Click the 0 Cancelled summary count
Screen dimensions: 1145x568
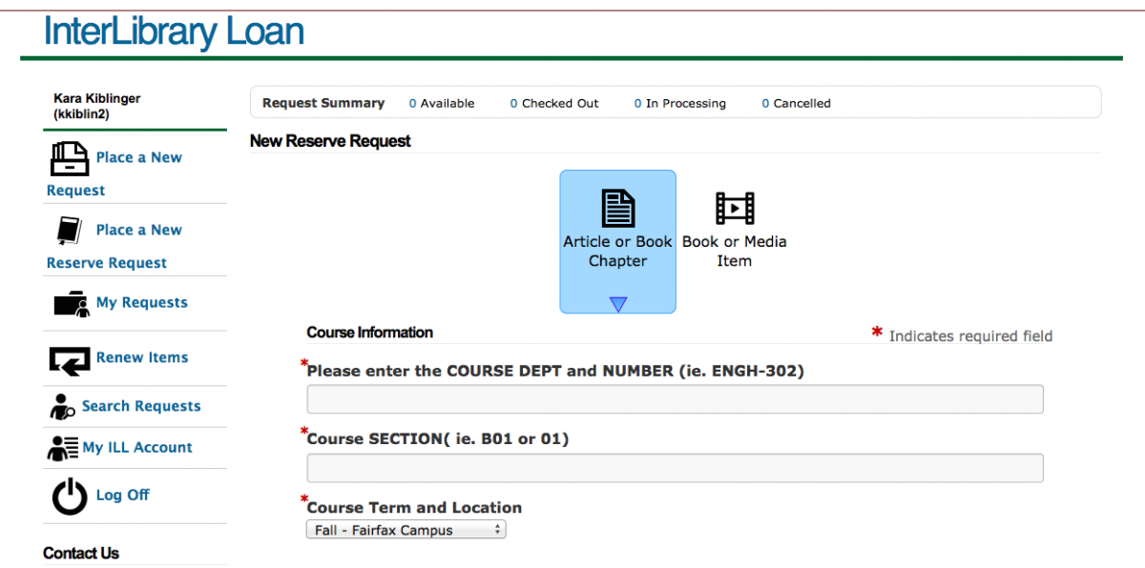click(796, 103)
